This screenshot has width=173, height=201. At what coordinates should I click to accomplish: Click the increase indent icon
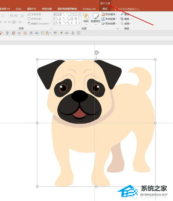[x=16, y=16]
